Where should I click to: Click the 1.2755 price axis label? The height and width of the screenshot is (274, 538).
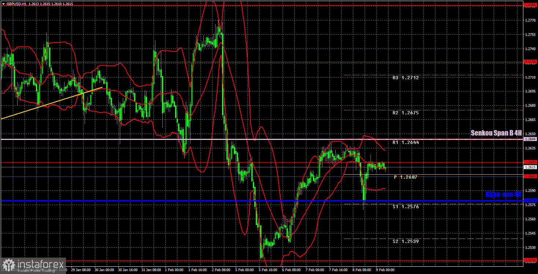530,35
